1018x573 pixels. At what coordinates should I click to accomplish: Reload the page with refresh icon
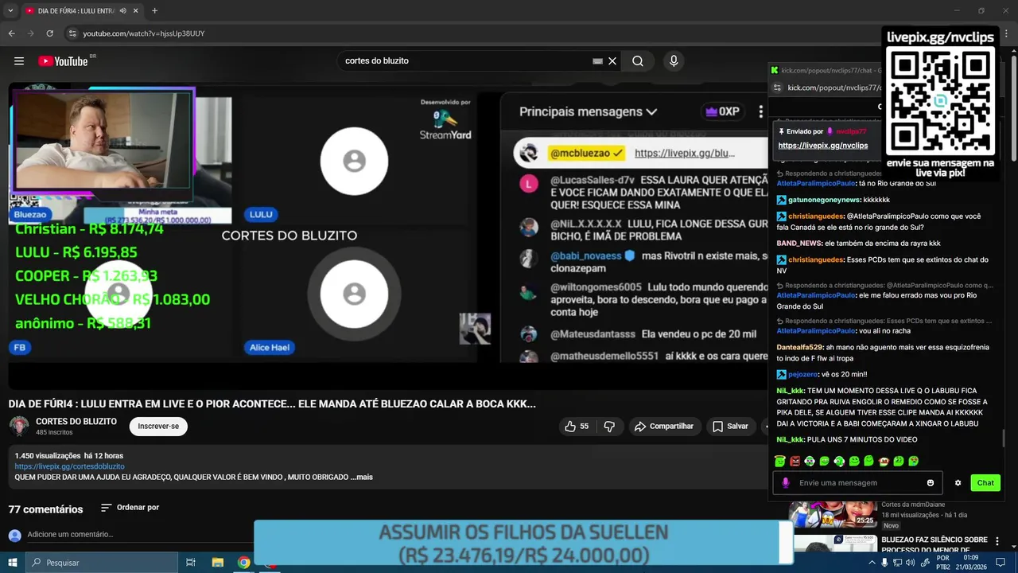(x=50, y=33)
